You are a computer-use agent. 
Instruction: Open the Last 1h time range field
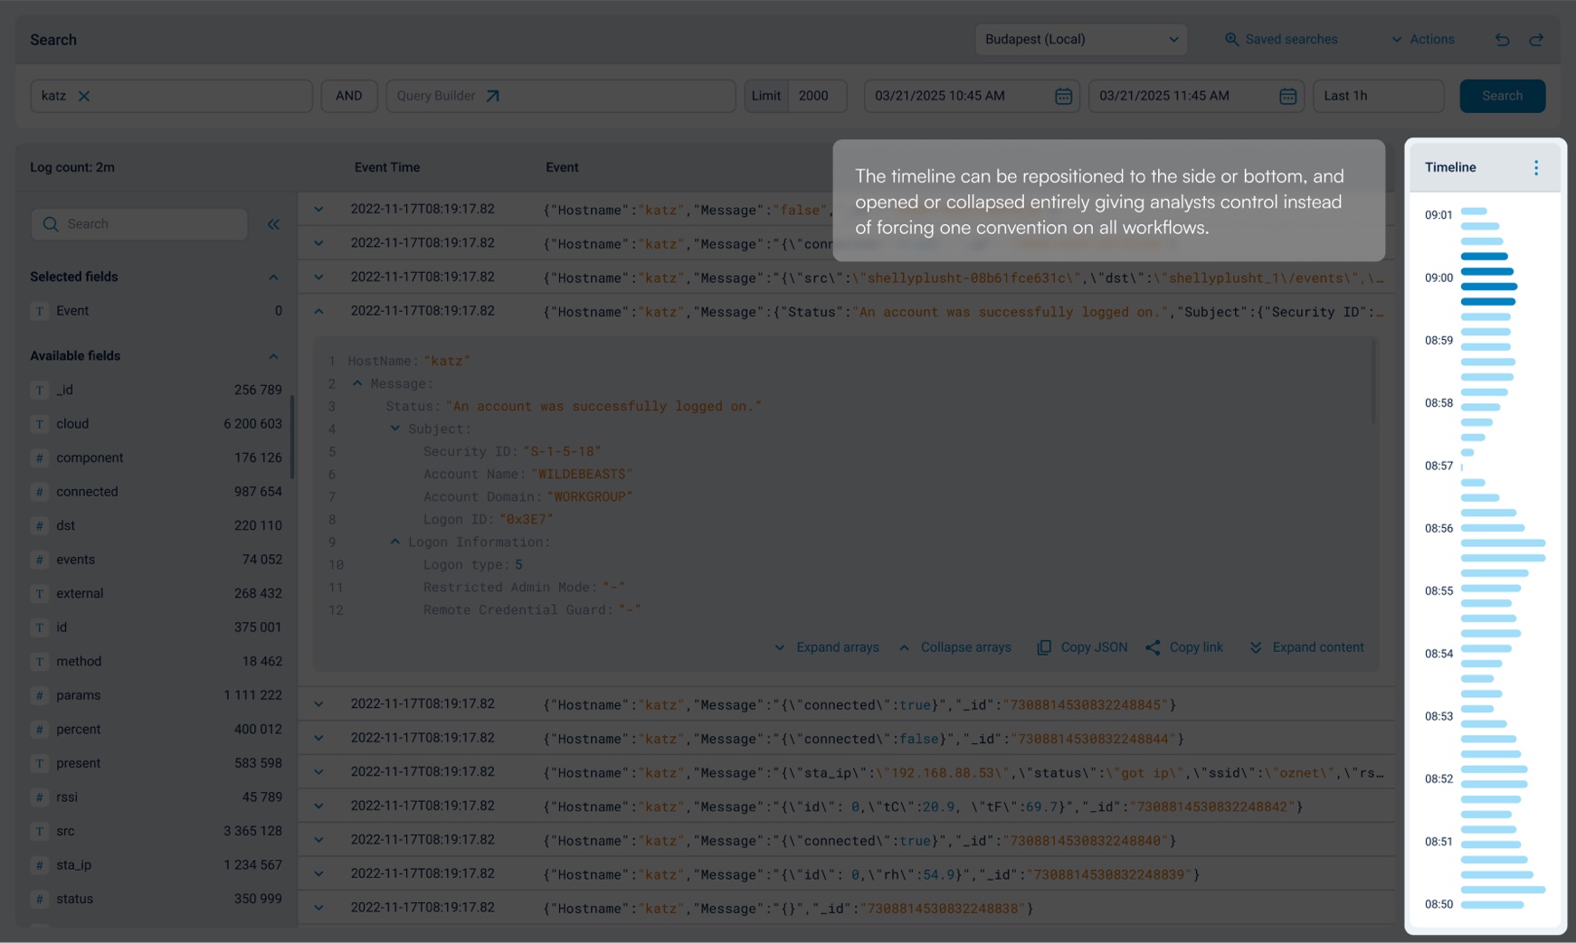1378,96
